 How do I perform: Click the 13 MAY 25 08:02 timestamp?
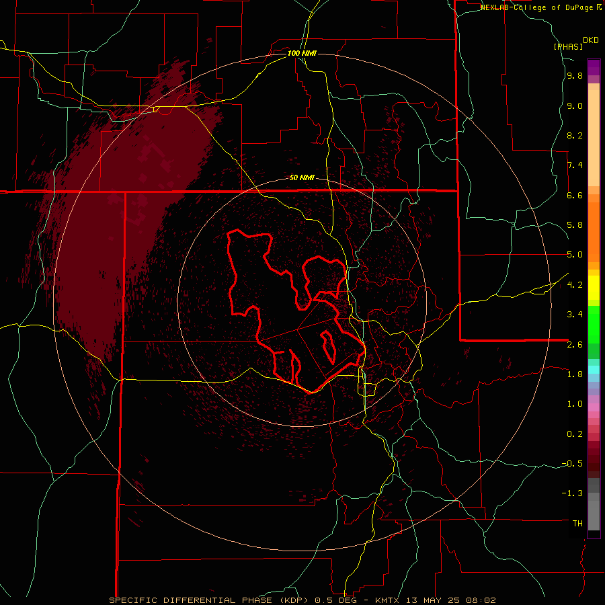click(x=450, y=600)
